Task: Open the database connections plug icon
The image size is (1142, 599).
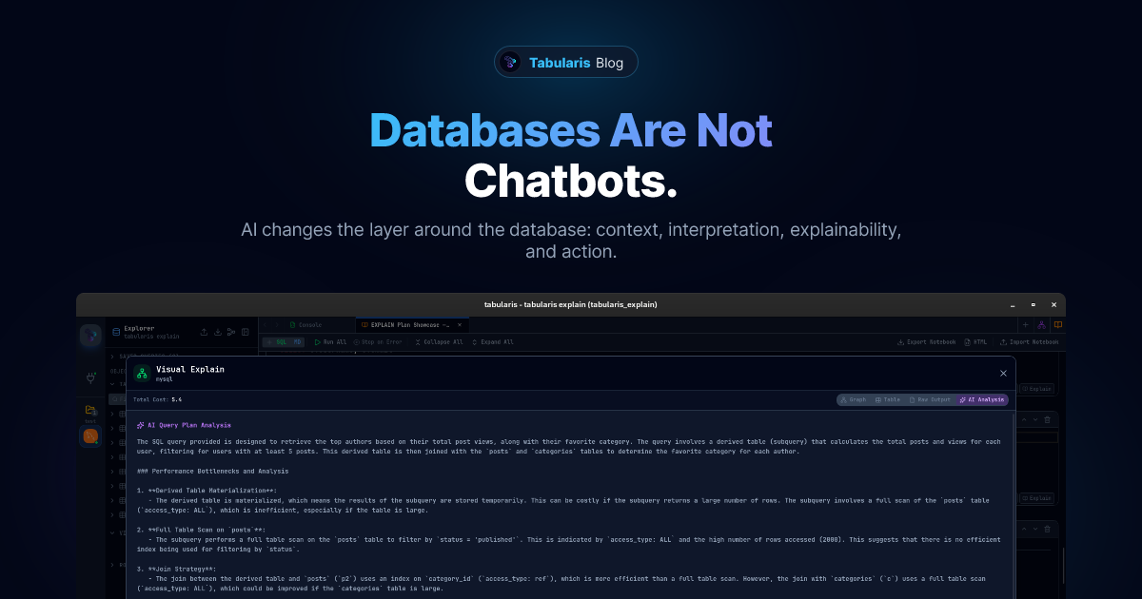Action: (91, 377)
